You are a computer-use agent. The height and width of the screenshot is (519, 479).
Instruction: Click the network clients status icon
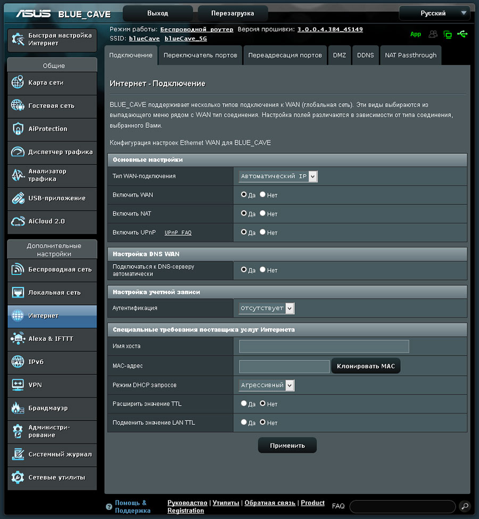pos(448,34)
